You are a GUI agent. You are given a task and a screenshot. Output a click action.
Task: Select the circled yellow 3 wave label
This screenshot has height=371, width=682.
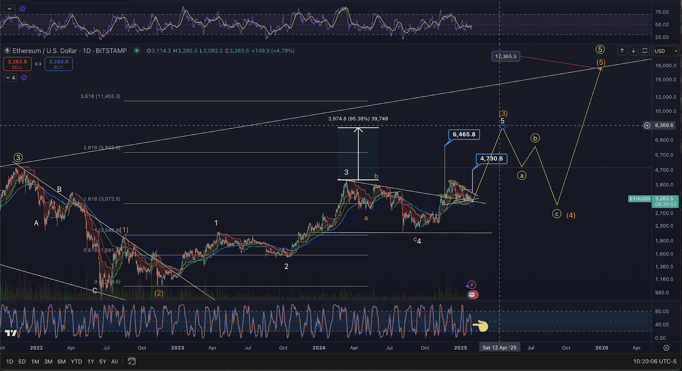click(17, 157)
